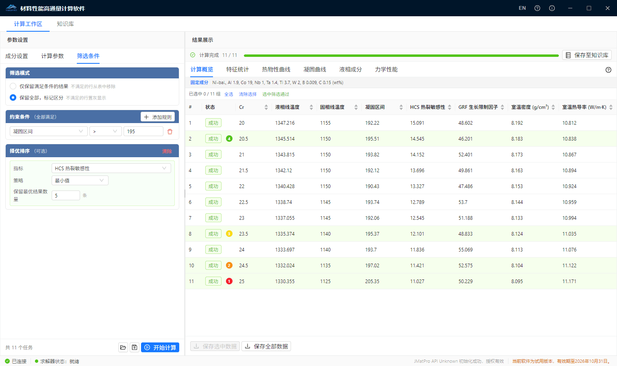Click the EN language switch in title bar
The image size is (617, 366).
[x=522, y=8]
